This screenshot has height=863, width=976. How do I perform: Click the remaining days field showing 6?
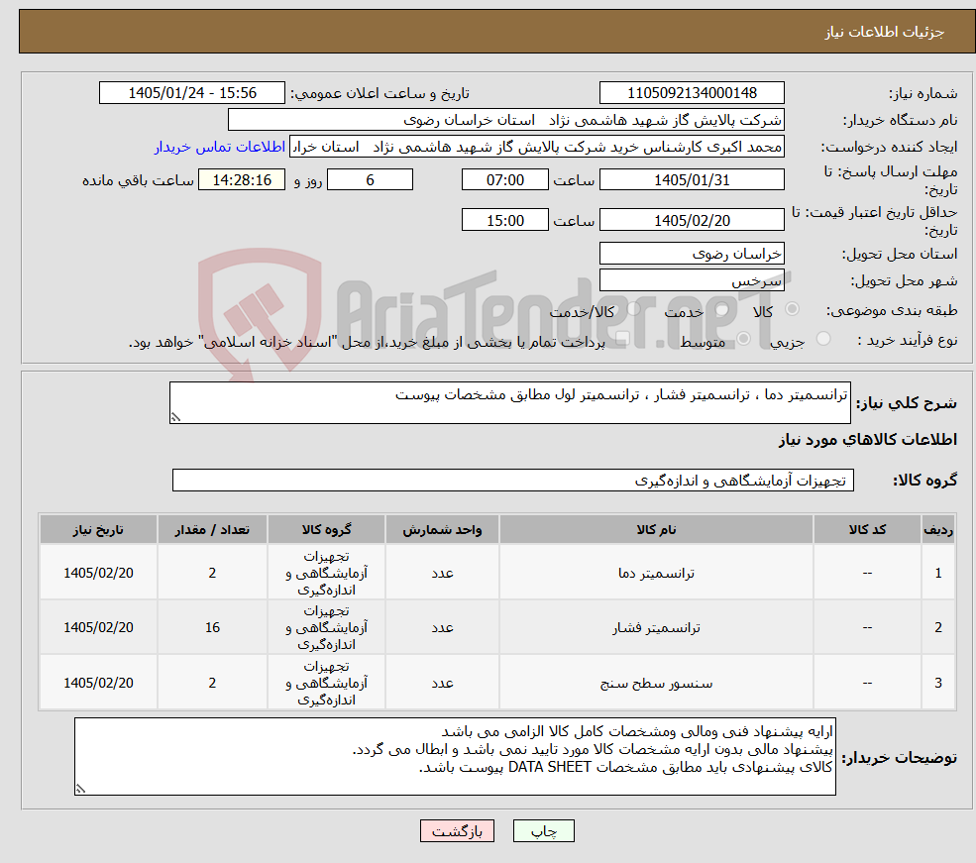tap(370, 179)
